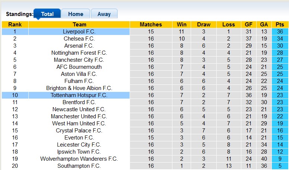
Task: Click the AFC Bournemouth team name
Action: pos(79,67)
